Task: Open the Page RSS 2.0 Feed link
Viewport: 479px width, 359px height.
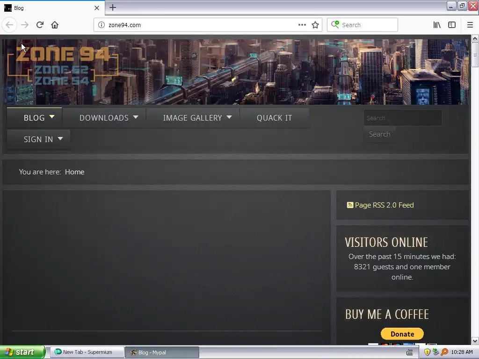Action: pos(384,205)
